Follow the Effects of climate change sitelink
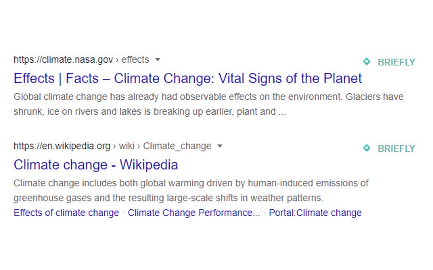Viewport: 433px width, 270px height. coord(66,213)
